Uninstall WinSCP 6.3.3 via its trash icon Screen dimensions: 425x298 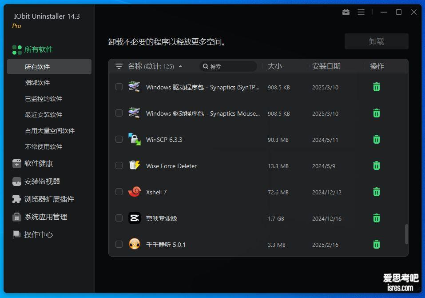click(x=377, y=139)
